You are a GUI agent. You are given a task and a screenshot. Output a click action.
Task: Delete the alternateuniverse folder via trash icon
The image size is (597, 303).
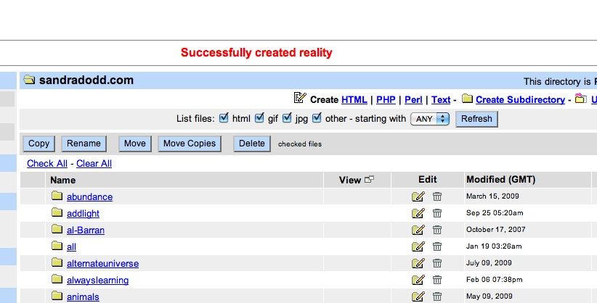coord(436,263)
